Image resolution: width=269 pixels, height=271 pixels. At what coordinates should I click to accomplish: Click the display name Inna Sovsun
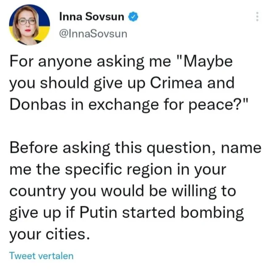[92, 16]
